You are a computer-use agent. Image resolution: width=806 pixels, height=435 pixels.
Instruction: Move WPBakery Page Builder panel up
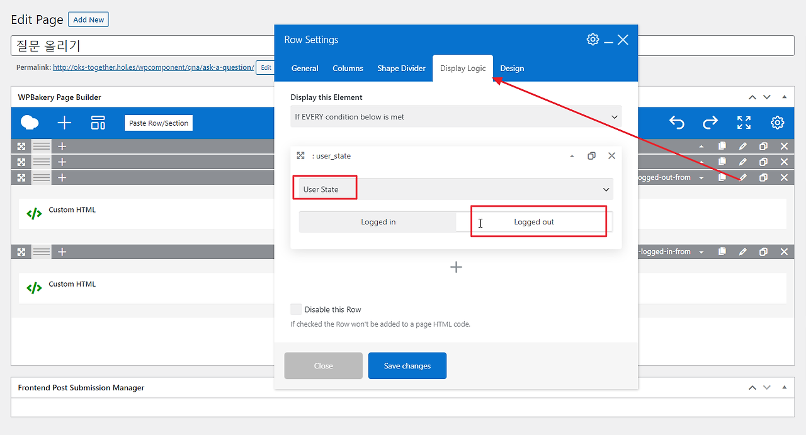pos(752,97)
